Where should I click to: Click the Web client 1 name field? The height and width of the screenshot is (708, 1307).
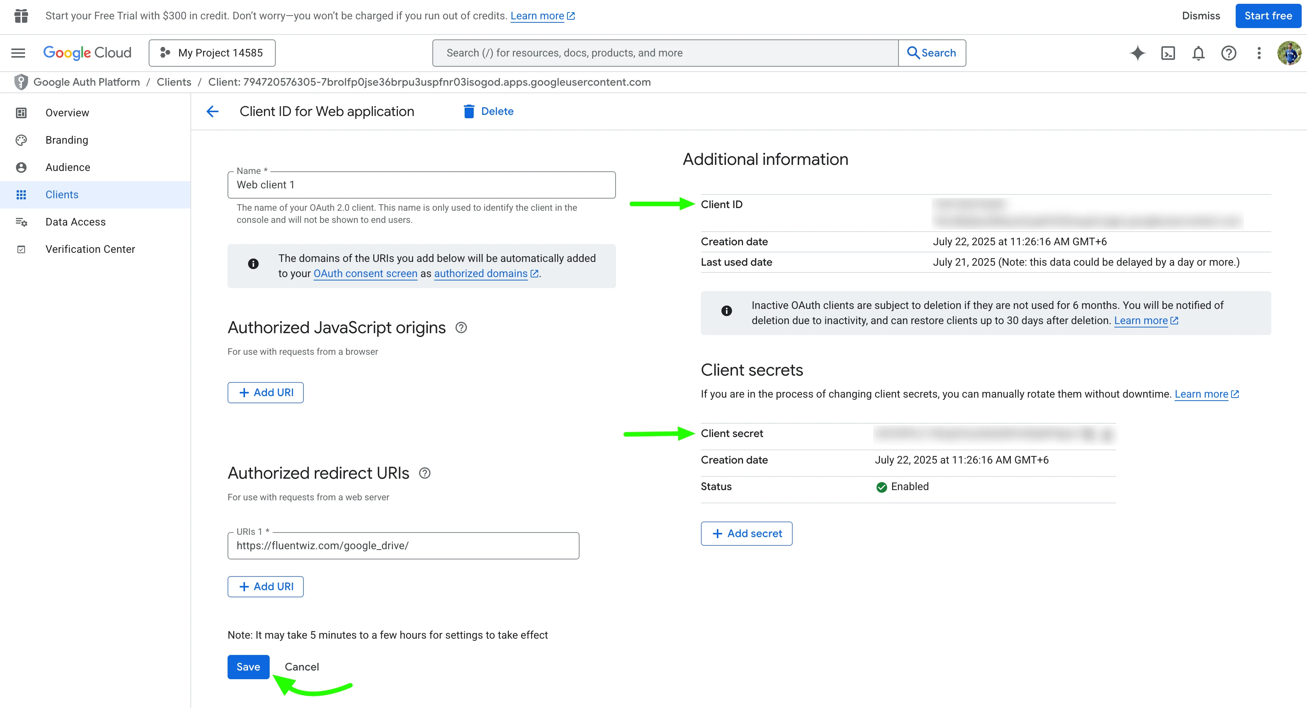[421, 185]
